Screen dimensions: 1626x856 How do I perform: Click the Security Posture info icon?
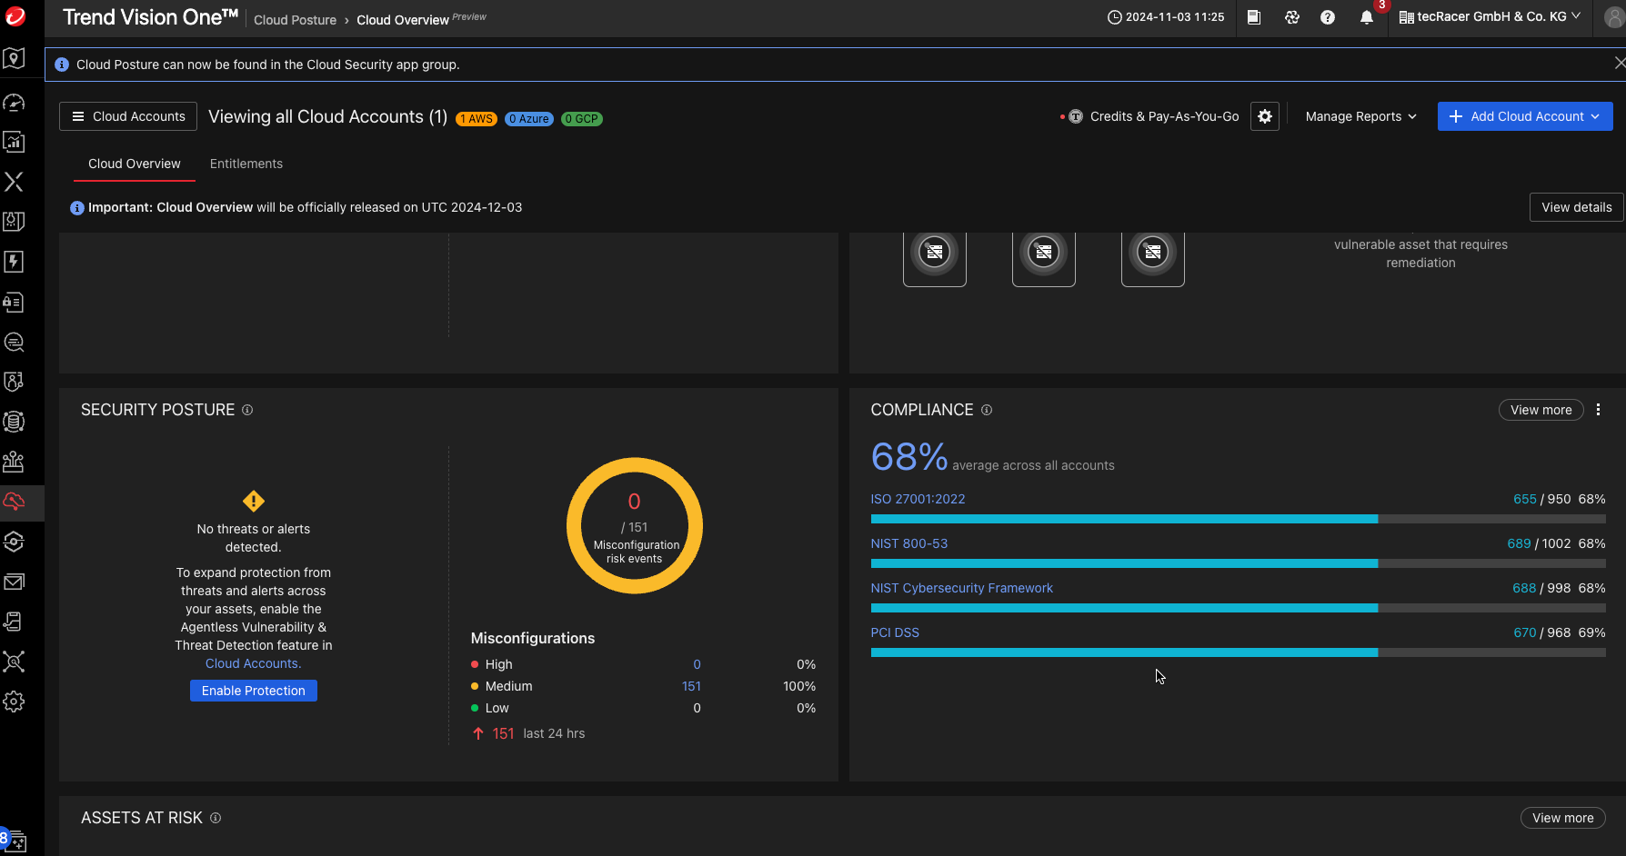point(247,410)
